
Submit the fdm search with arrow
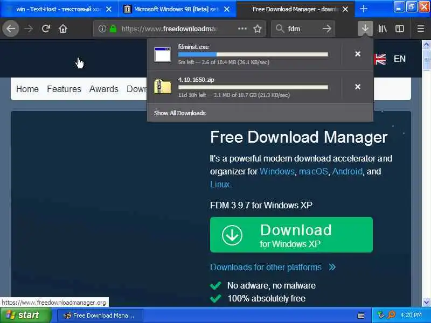click(327, 29)
